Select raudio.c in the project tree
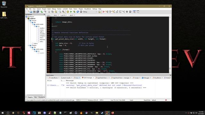This screenshot has width=205, height=115. [x=42, y=28]
